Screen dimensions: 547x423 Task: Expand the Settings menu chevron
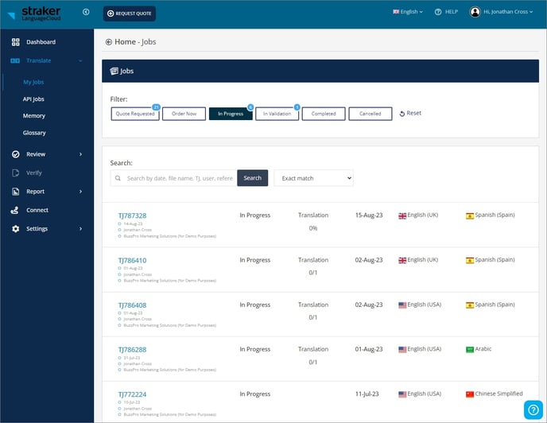pyautogui.click(x=80, y=229)
